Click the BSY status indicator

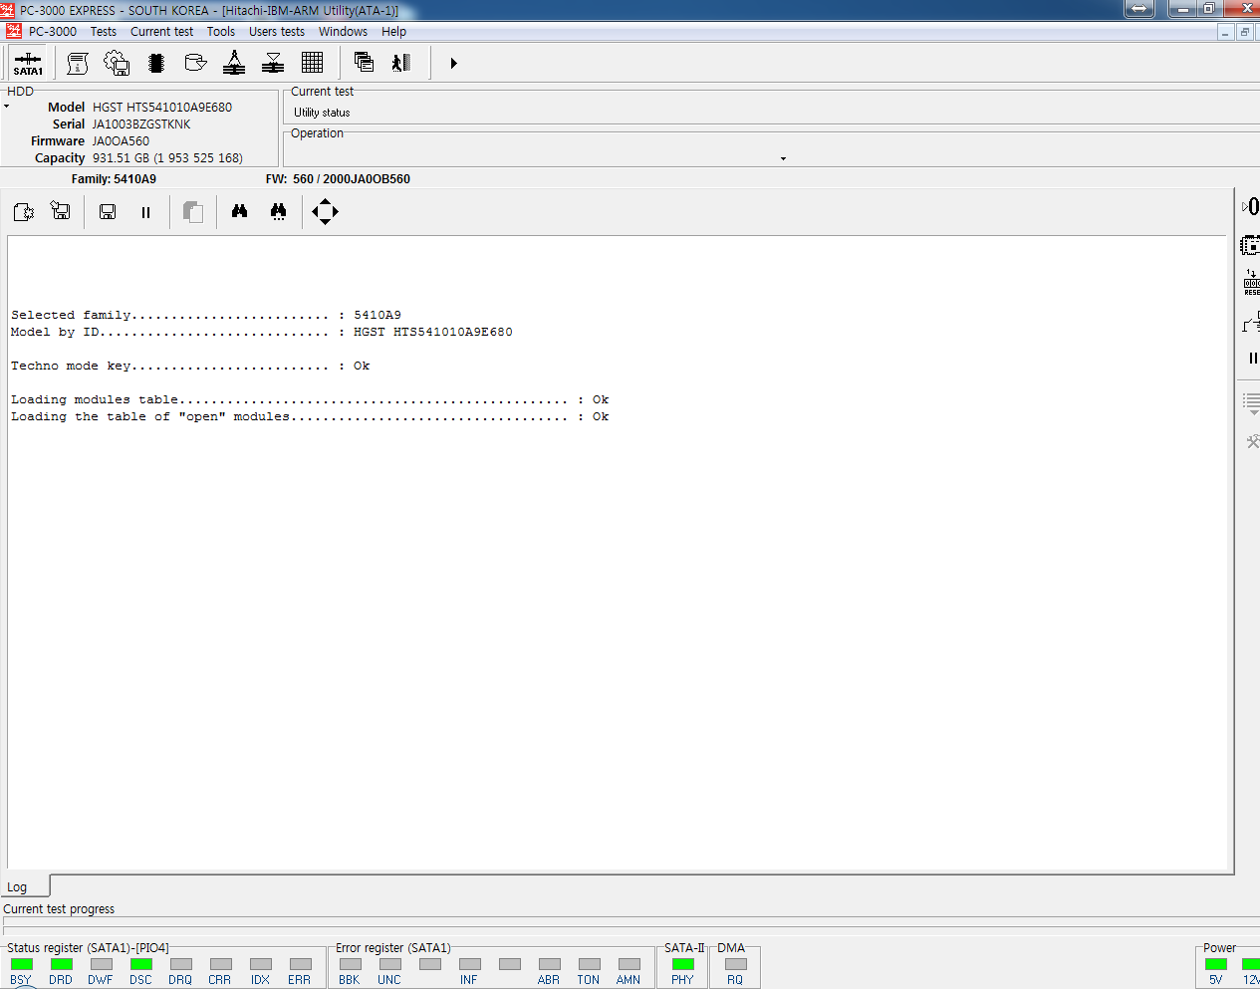pos(21,964)
